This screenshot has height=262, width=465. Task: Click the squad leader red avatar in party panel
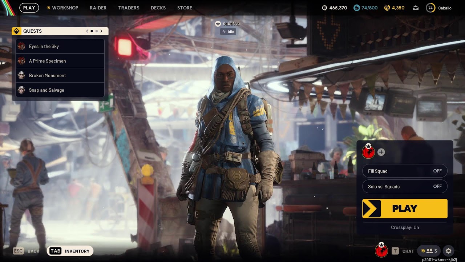368,152
